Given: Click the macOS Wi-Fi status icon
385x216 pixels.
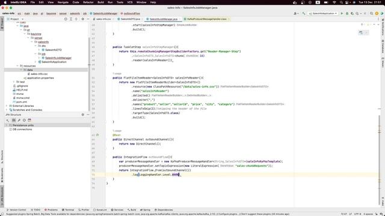Looking at the screenshot, I should pos(334,2).
